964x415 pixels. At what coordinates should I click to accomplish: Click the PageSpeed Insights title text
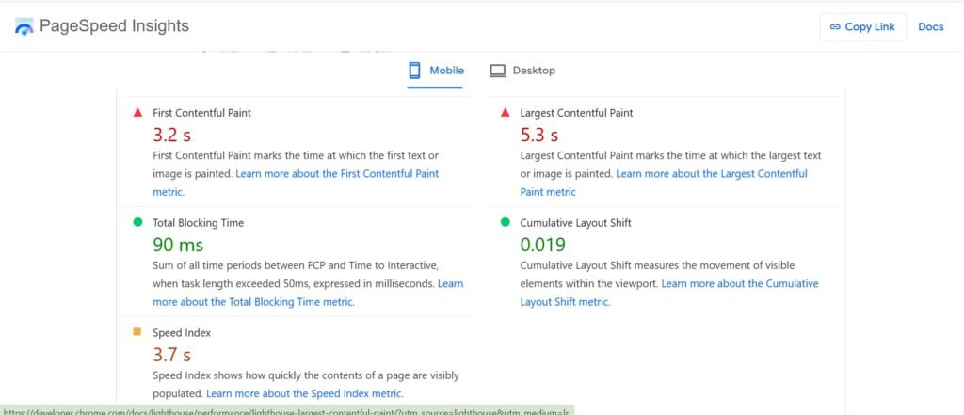click(114, 25)
